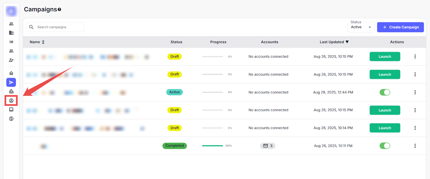Click the list icon in the sidebar
Viewport: 430px width, 179px height.
click(x=11, y=42)
